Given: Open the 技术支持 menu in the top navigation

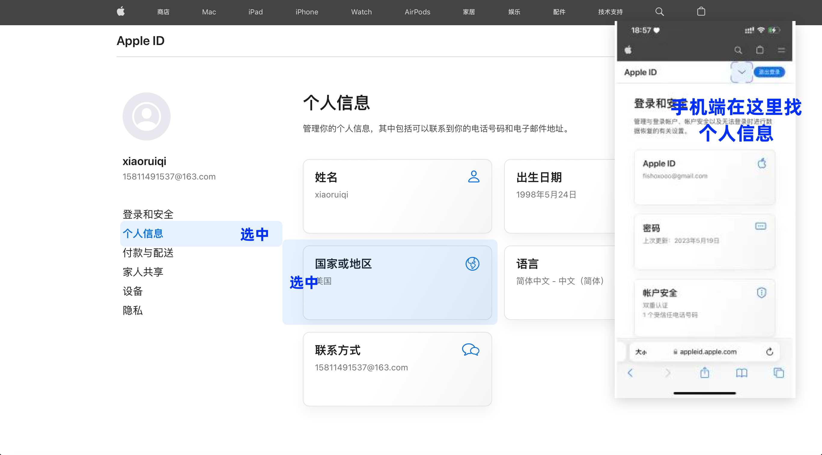Looking at the screenshot, I should click(x=610, y=12).
